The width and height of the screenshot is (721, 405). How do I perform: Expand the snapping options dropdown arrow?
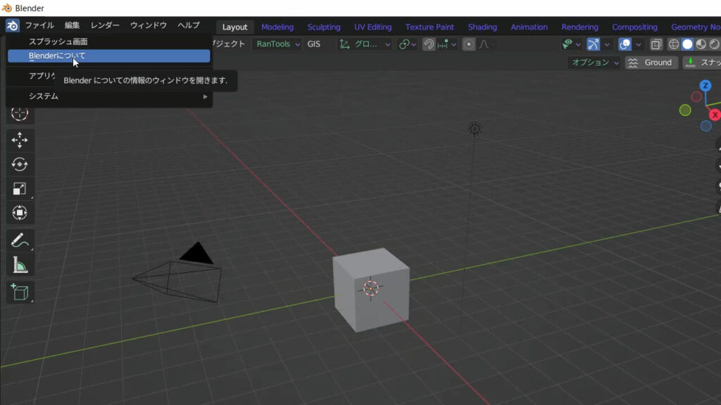point(454,44)
